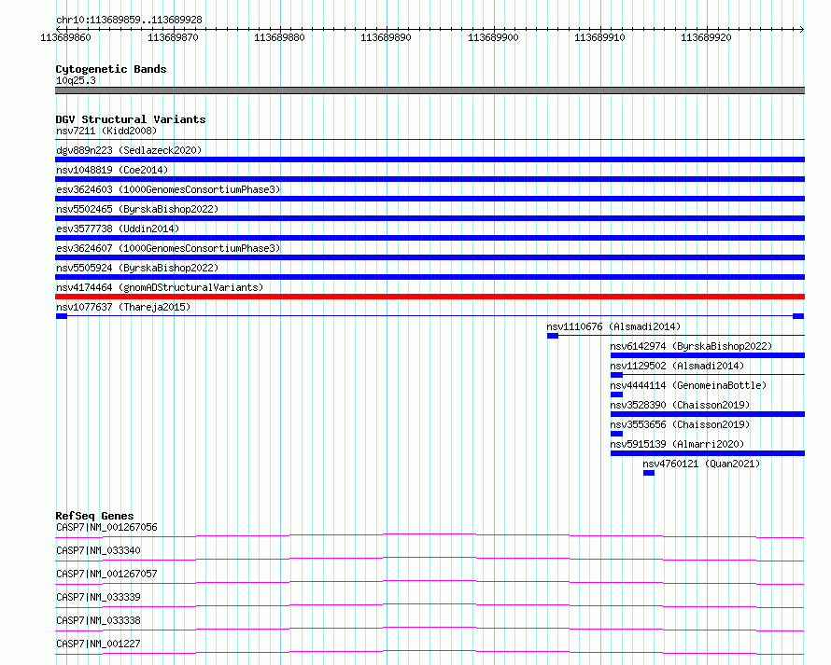The width and height of the screenshot is (831, 665).
Task: Click ruler position 113689900
Action: coord(493,37)
